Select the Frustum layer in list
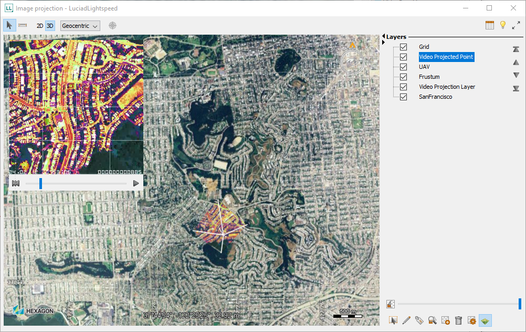 coord(429,77)
